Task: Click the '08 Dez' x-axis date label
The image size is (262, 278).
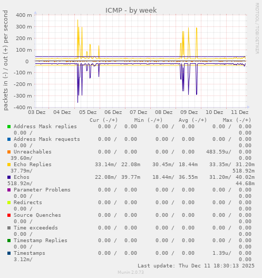Action: tap(164, 112)
